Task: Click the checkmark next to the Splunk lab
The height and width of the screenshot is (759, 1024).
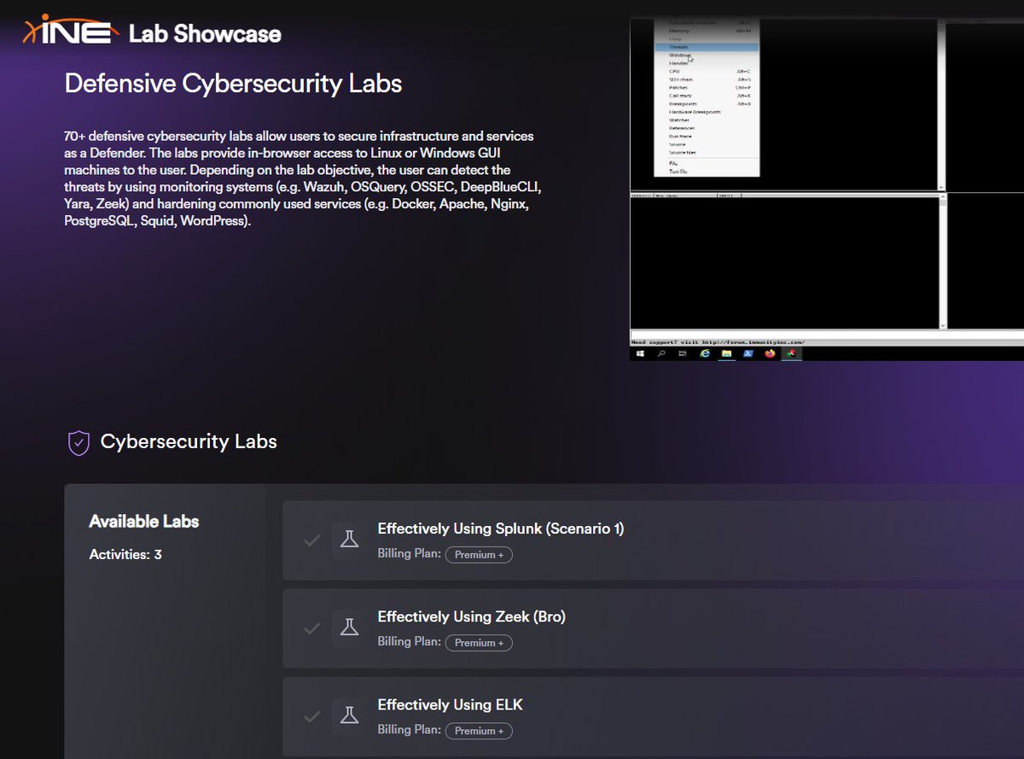Action: [312, 540]
